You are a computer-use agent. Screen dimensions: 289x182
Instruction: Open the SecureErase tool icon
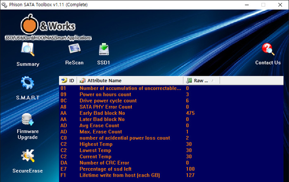click(x=28, y=156)
